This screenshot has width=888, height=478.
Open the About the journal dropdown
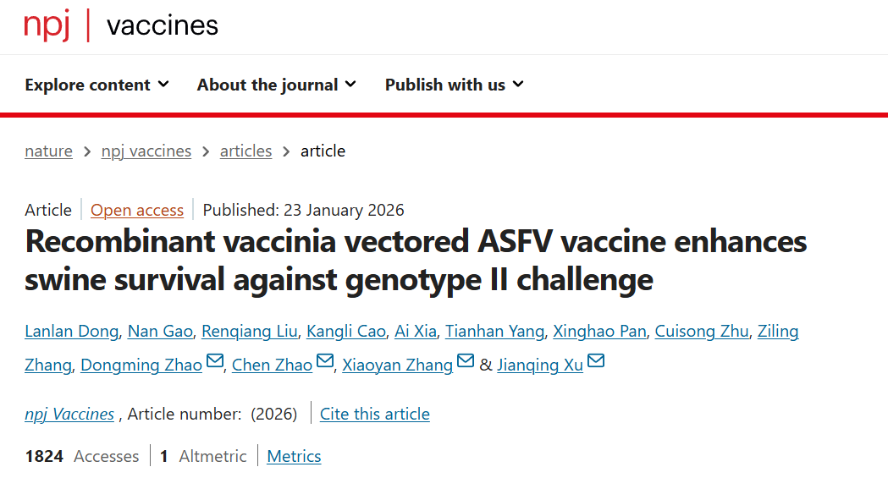click(276, 85)
